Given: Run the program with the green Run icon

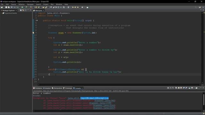Looking at the screenshot, I should pos(22,7).
